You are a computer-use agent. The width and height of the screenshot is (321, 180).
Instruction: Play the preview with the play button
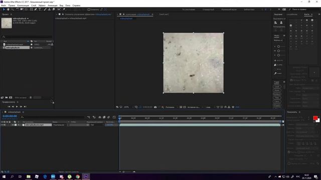tap(17, 106)
